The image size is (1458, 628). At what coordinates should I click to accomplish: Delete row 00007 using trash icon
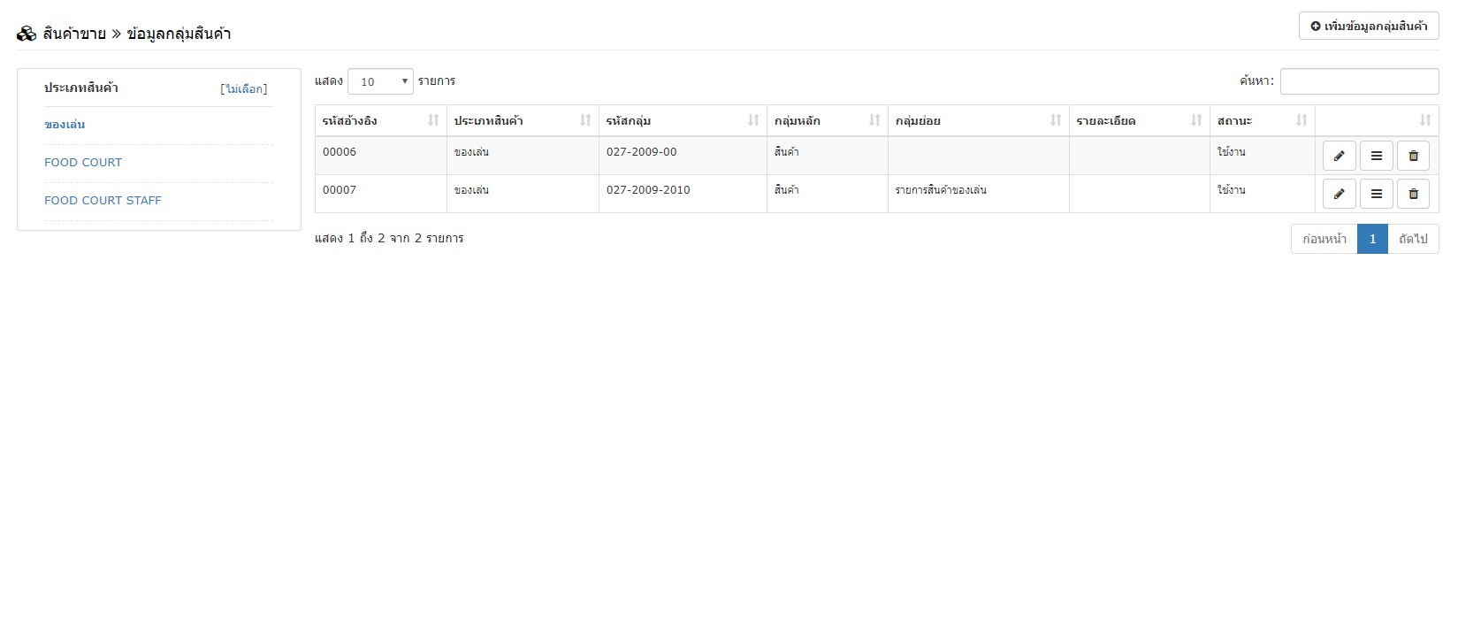point(1413,194)
